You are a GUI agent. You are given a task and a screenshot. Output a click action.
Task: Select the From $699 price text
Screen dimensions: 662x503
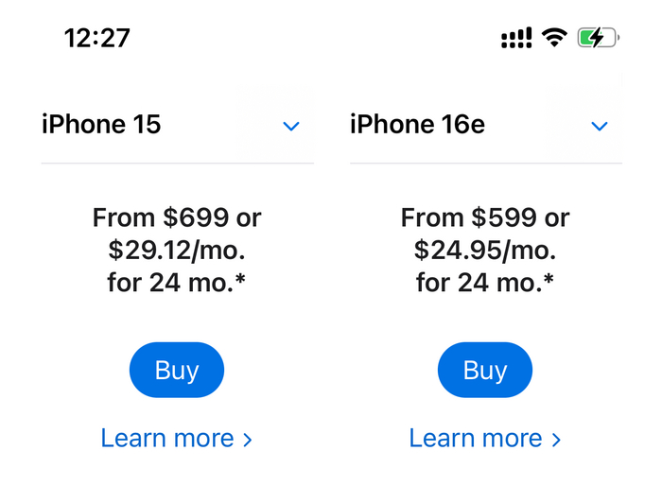pos(177,218)
